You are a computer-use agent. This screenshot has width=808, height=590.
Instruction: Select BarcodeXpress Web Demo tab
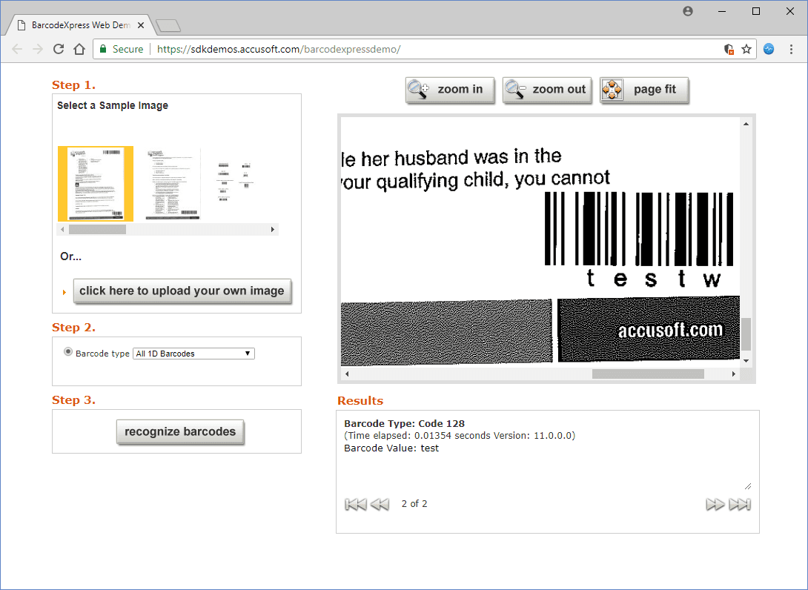click(80, 24)
